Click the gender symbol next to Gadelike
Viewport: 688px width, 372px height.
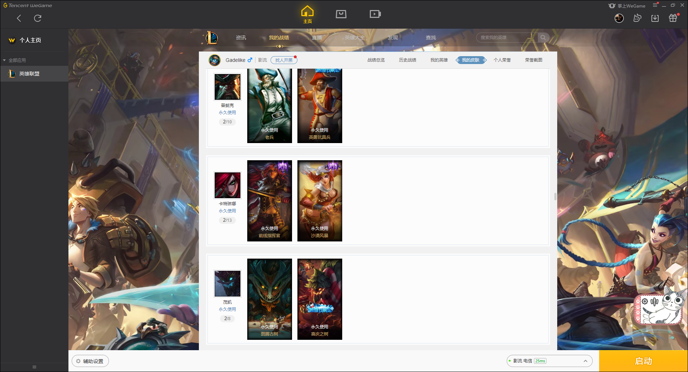pos(250,60)
